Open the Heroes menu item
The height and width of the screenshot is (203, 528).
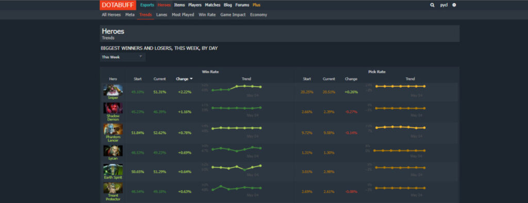(164, 5)
